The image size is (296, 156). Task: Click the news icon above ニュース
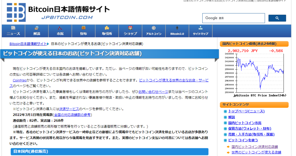click(x=13, y=28)
